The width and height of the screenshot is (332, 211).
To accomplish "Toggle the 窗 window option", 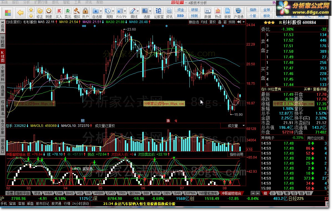I will point(225,22).
